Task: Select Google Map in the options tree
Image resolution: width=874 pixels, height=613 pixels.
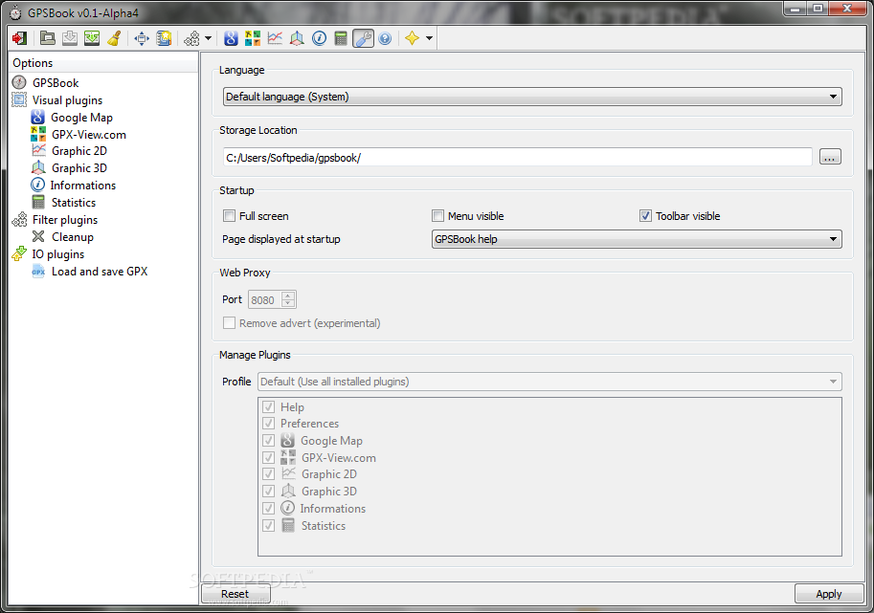Action: pos(82,118)
